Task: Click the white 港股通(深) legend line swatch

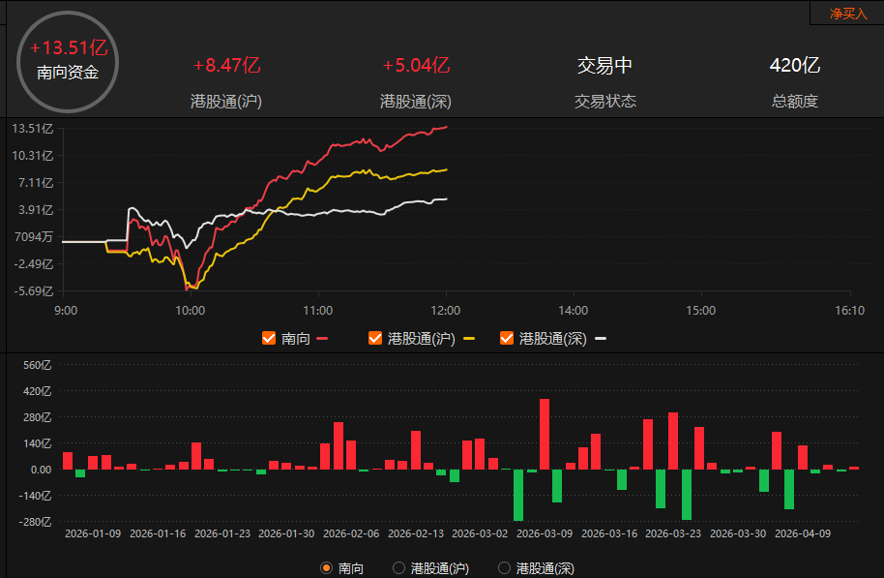Action: pos(601,339)
